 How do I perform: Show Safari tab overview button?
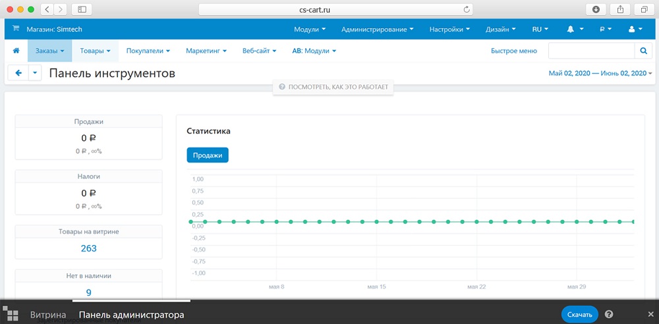(x=644, y=9)
